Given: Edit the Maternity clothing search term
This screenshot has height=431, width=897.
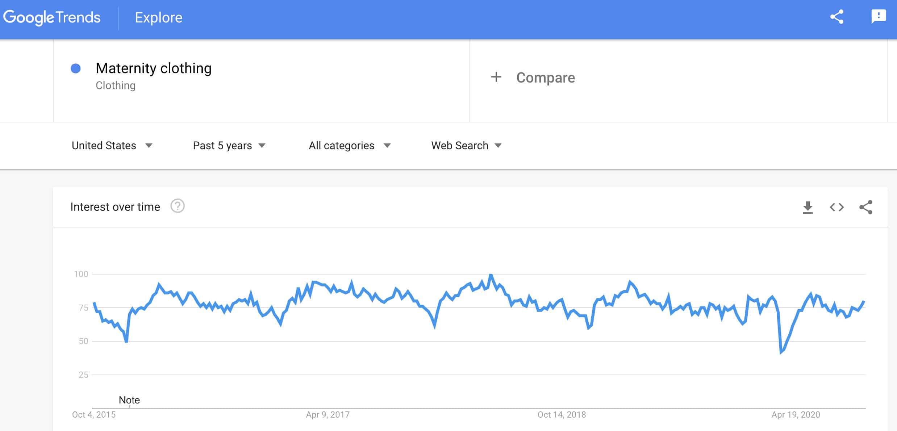Looking at the screenshot, I should point(154,68).
